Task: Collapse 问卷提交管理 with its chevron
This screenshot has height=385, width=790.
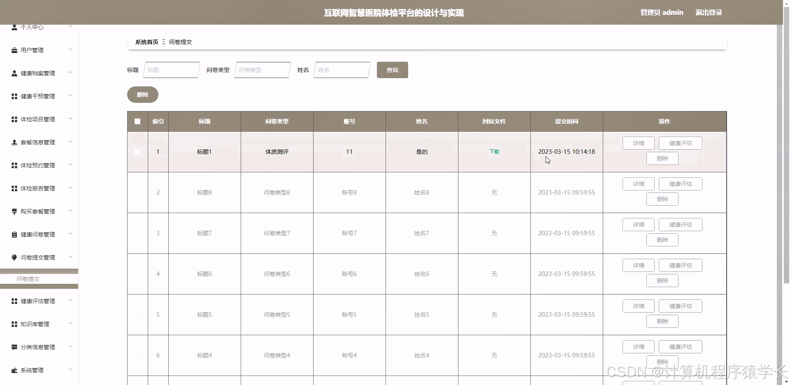Action: pos(70,257)
